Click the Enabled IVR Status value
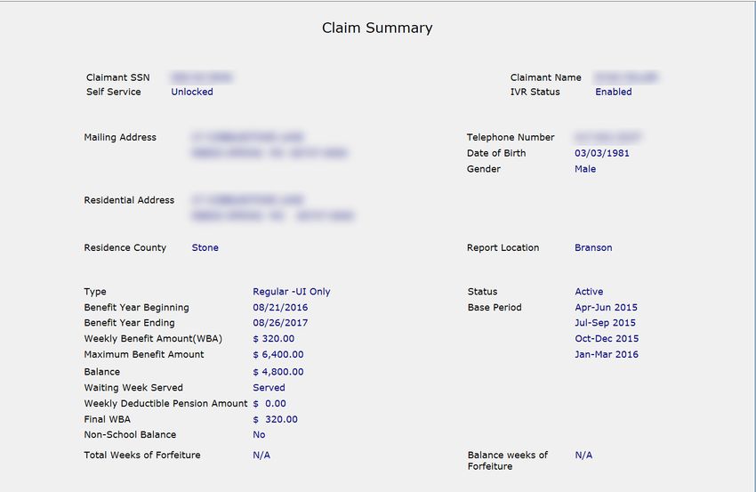 614,92
